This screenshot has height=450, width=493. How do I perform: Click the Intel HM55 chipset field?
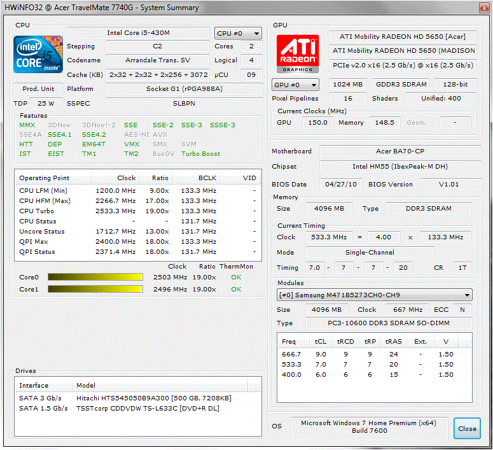[x=400, y=167]
